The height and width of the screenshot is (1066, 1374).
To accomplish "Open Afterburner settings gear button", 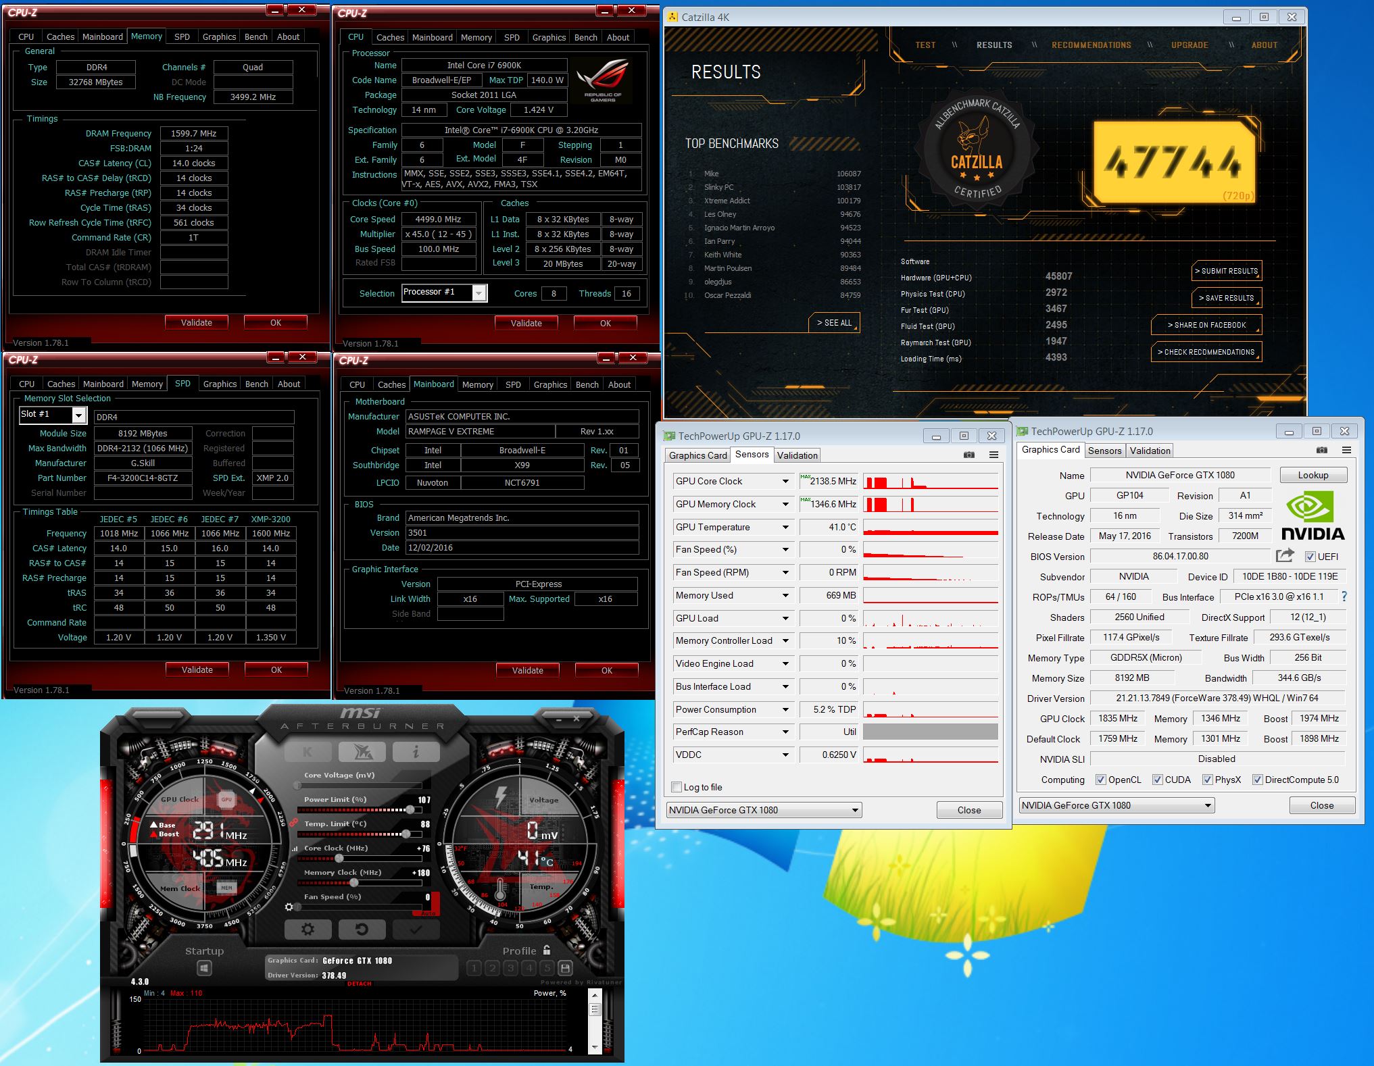I will (308, 930).
